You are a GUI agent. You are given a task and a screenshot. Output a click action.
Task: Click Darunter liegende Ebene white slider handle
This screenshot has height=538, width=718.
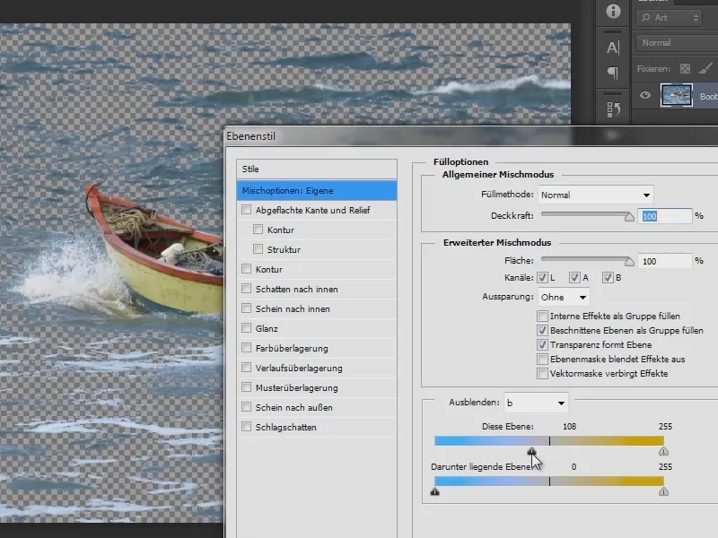(663, 491)
